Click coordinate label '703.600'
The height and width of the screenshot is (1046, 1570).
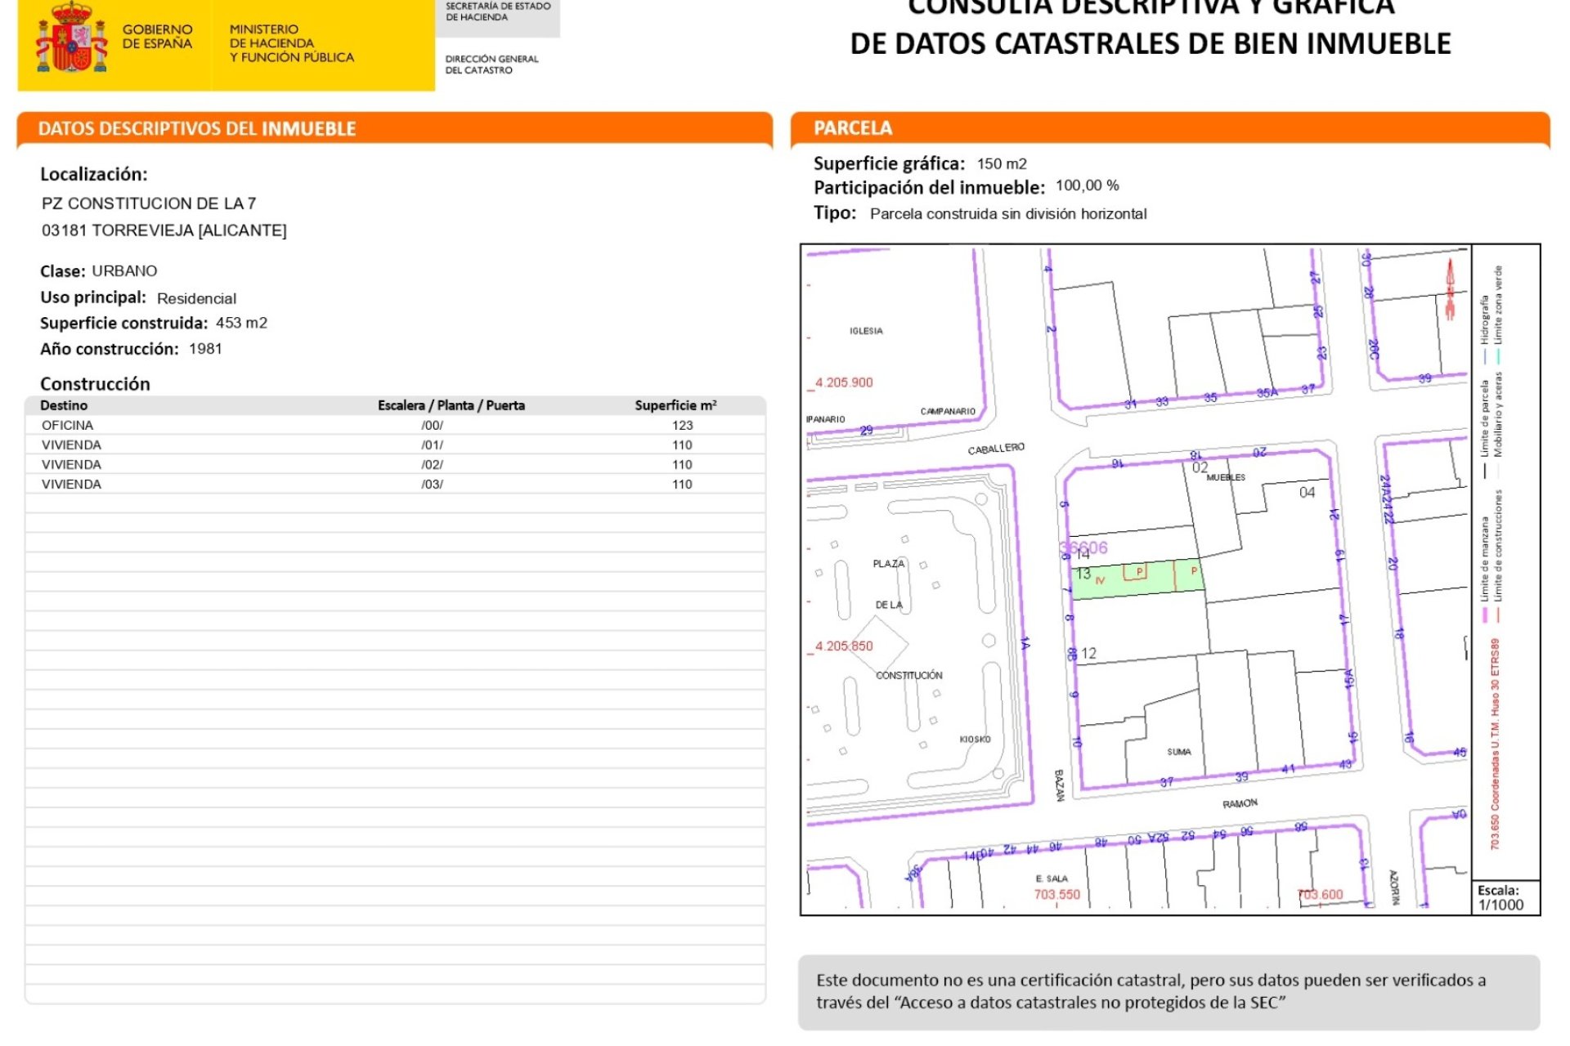tap(1321, 895)
